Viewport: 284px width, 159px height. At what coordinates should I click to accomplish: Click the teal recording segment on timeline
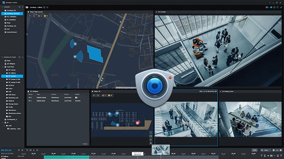tap(66, 157)
